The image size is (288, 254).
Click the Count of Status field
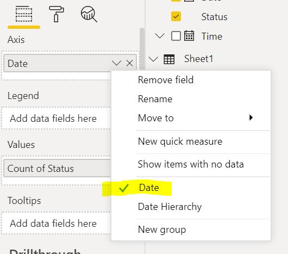tap(57, 169)
